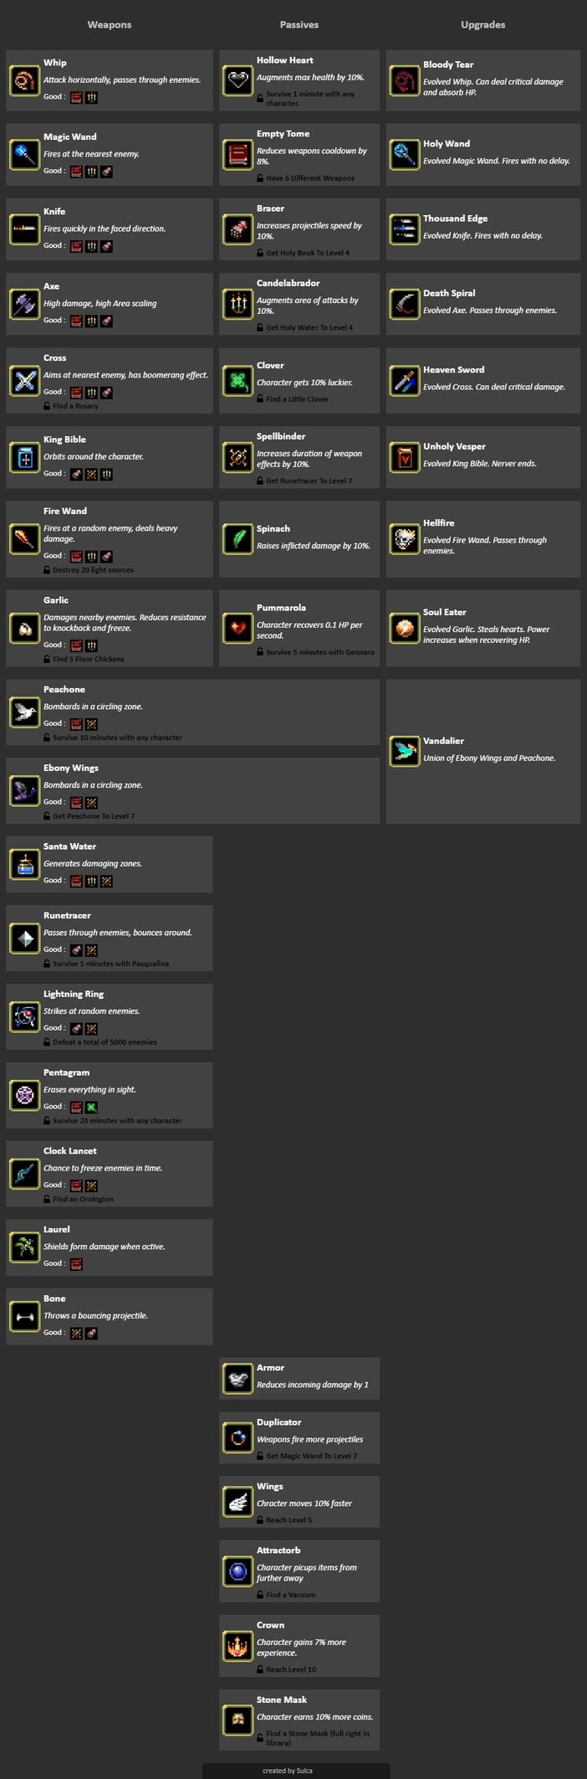Click the Spinach leaf icon
Viewport: 587px width, 1779px height.
(238, 539)
